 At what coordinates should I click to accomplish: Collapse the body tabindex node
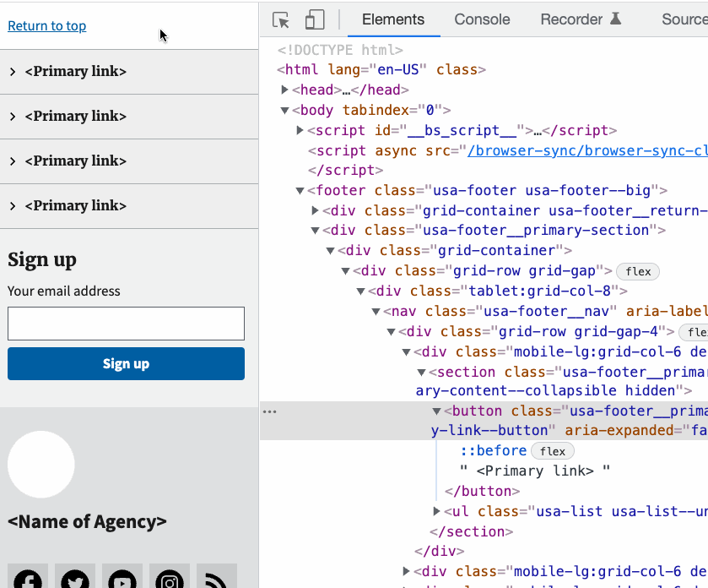[284, 111]
